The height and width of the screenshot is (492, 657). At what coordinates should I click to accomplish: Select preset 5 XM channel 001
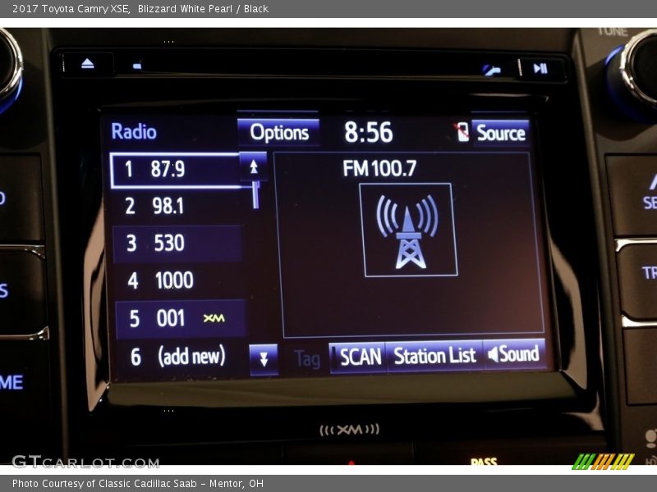point(180,319)
